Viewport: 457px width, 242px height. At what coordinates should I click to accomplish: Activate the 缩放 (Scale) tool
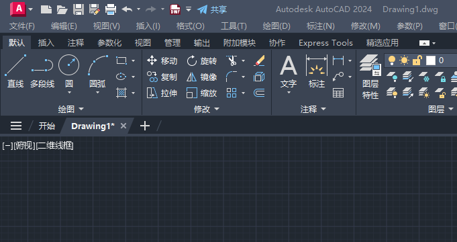coord(202,93)
